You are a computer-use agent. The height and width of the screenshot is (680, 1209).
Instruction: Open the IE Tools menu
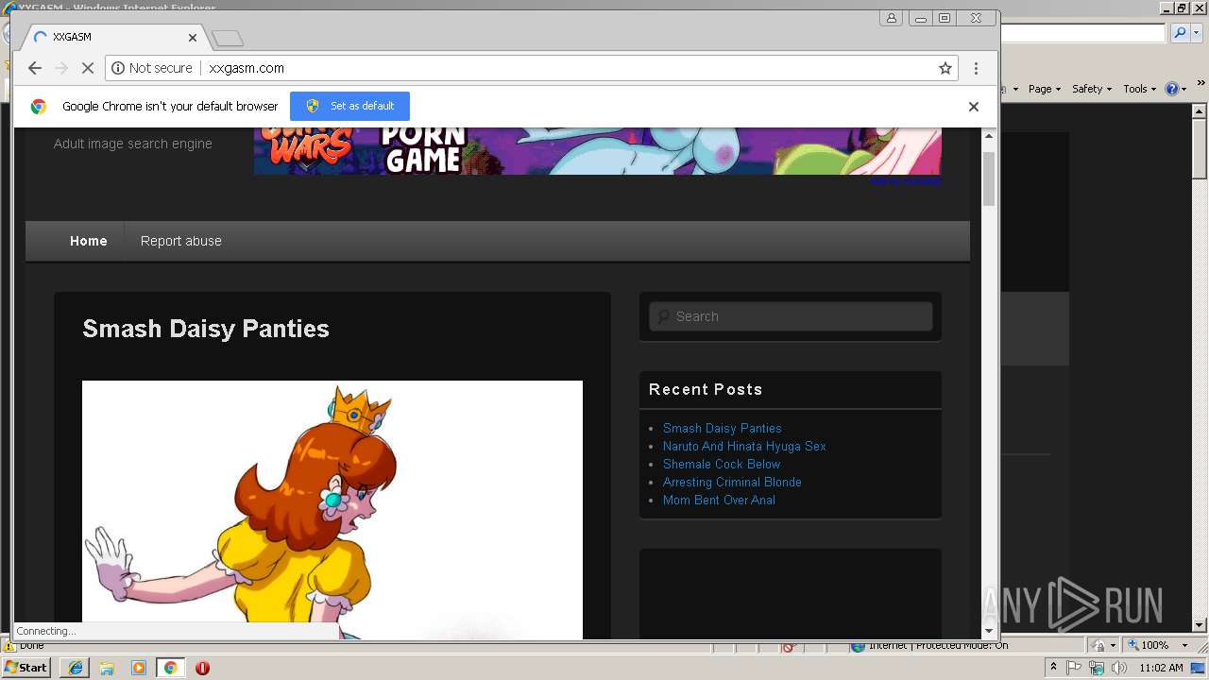coord(1139,89)
